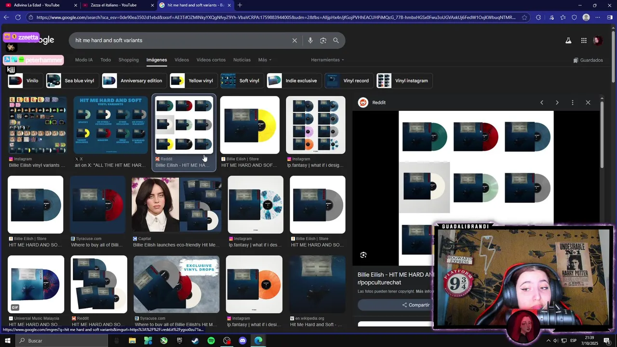Filter by Indie exclusive chip
This screenshot has width=617, height=347.
click(x=294, y=80)
